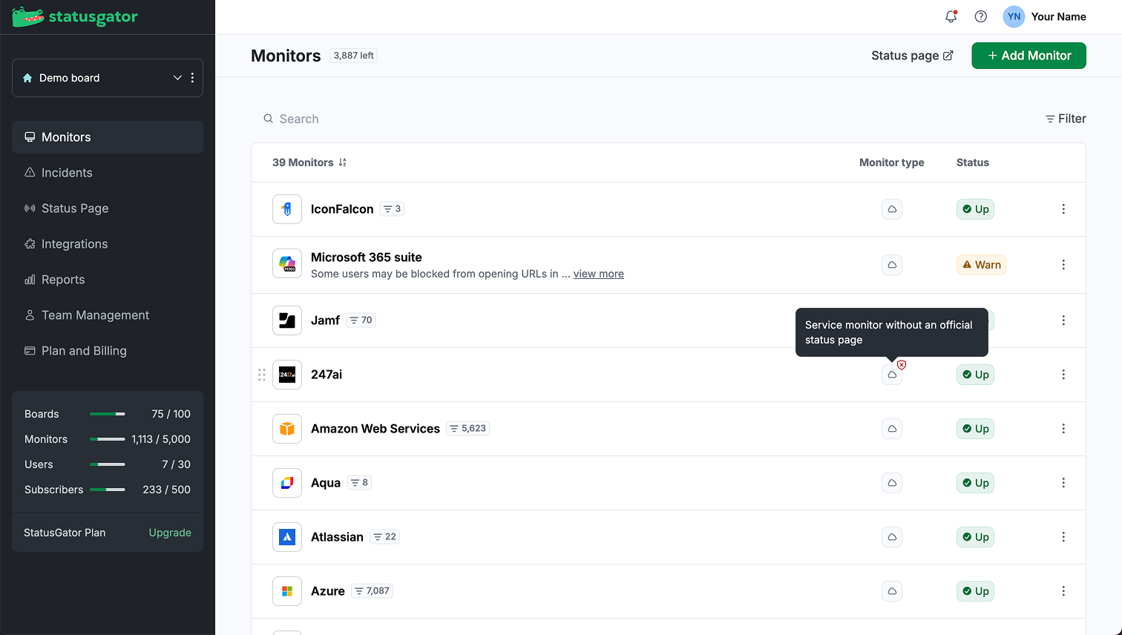
Task: Open Atlassian row options menu
Action: coord(1063,537)
